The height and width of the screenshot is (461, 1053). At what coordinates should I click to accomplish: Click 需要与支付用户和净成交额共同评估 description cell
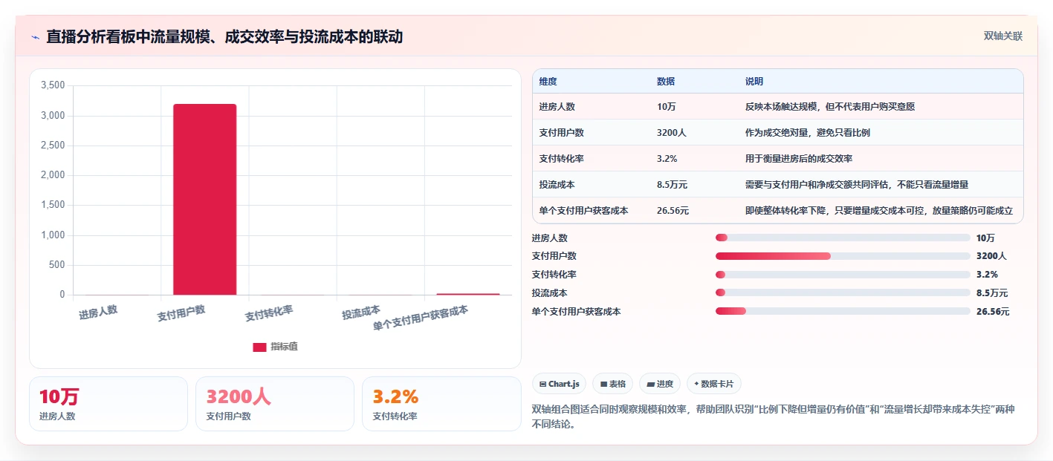[x=857, y=184]
